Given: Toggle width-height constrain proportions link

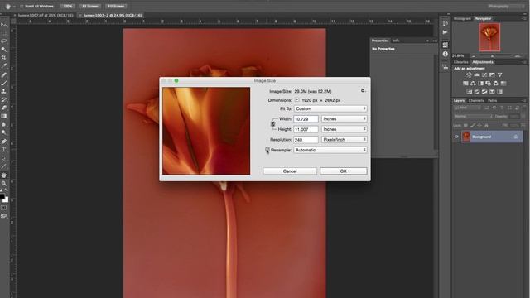Looking at the screenshot, I should click(273, 124).
